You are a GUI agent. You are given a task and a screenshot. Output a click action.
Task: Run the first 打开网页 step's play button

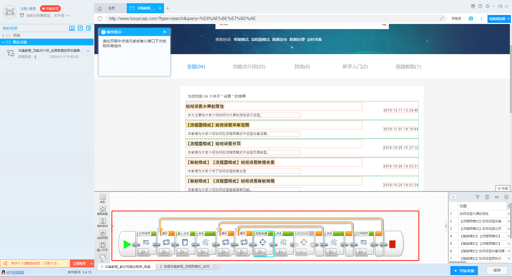tap(143, 252)
